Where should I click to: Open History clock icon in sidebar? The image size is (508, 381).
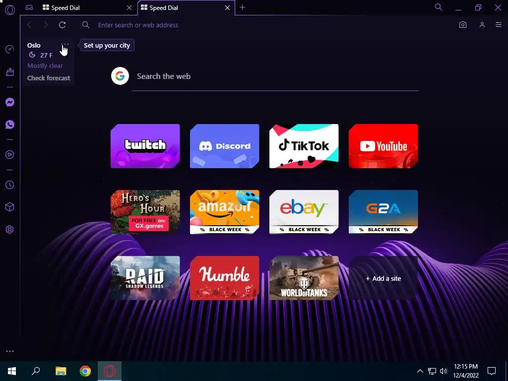click(10, 185)
